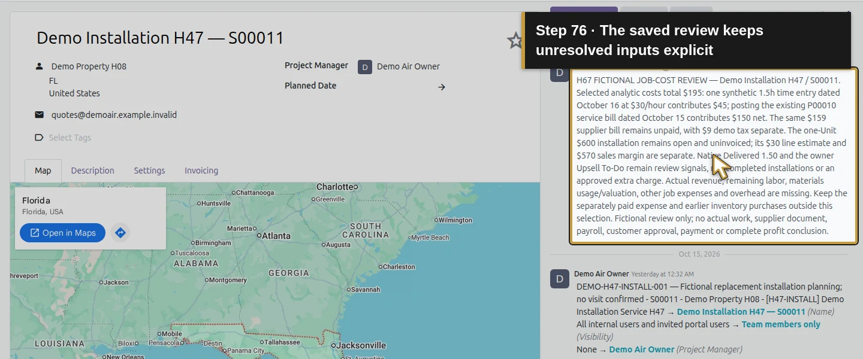Click Myrtle Beach on the map

pyautogui.click(x=427, y=238)
